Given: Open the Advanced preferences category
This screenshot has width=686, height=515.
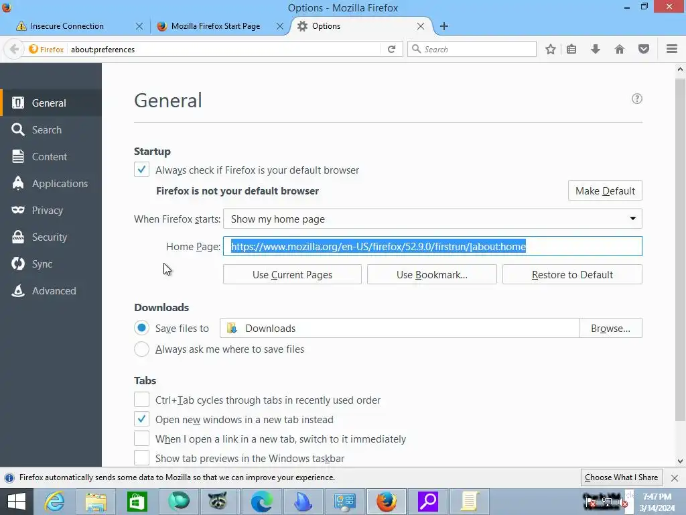Looking at the screenshot, I should [51, 291].
